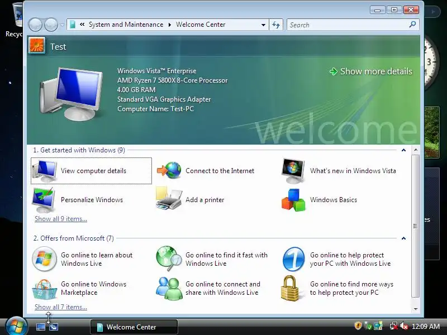
Task: Click the Windows Basics label
Action: click(x=333, y=200)
